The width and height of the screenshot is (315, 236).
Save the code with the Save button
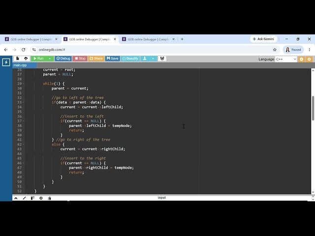point(113,59)
